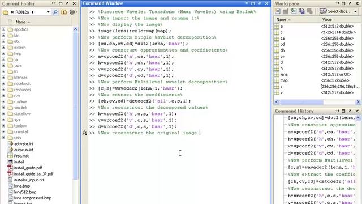The height and width of the screenshot is (204, 362).
Task: Click the open variable icon in Workspace
Action: (286, 11)
